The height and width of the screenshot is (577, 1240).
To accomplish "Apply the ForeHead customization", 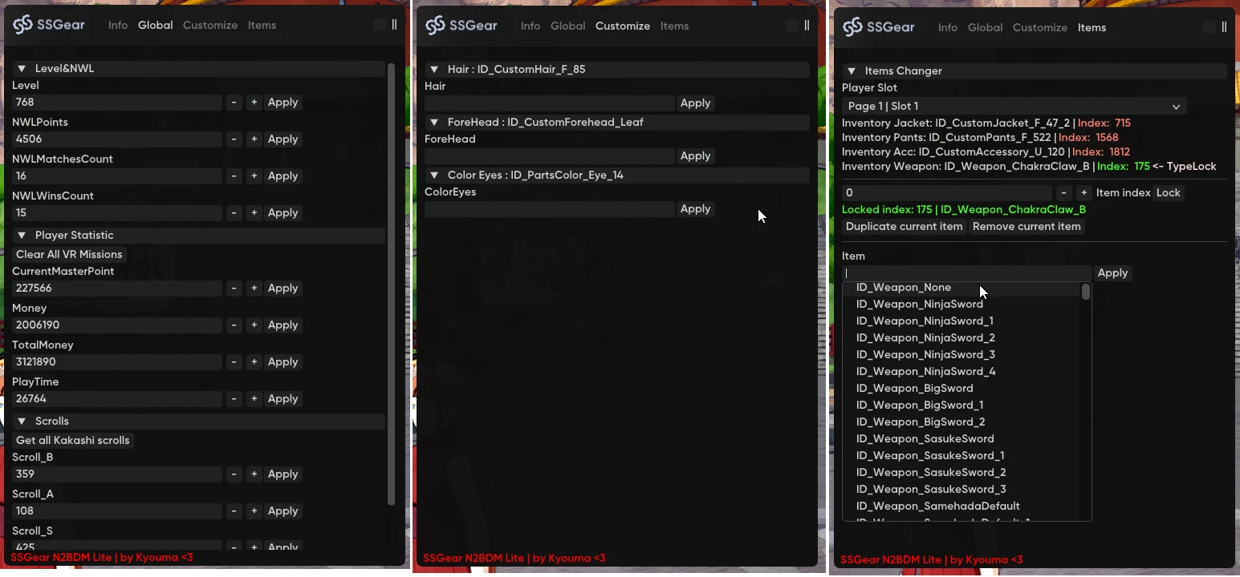I will click(x=695, y=156).
